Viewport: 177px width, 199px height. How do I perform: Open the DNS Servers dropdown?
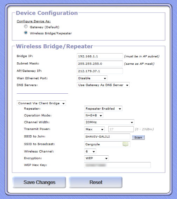click(x=103, y=85)
